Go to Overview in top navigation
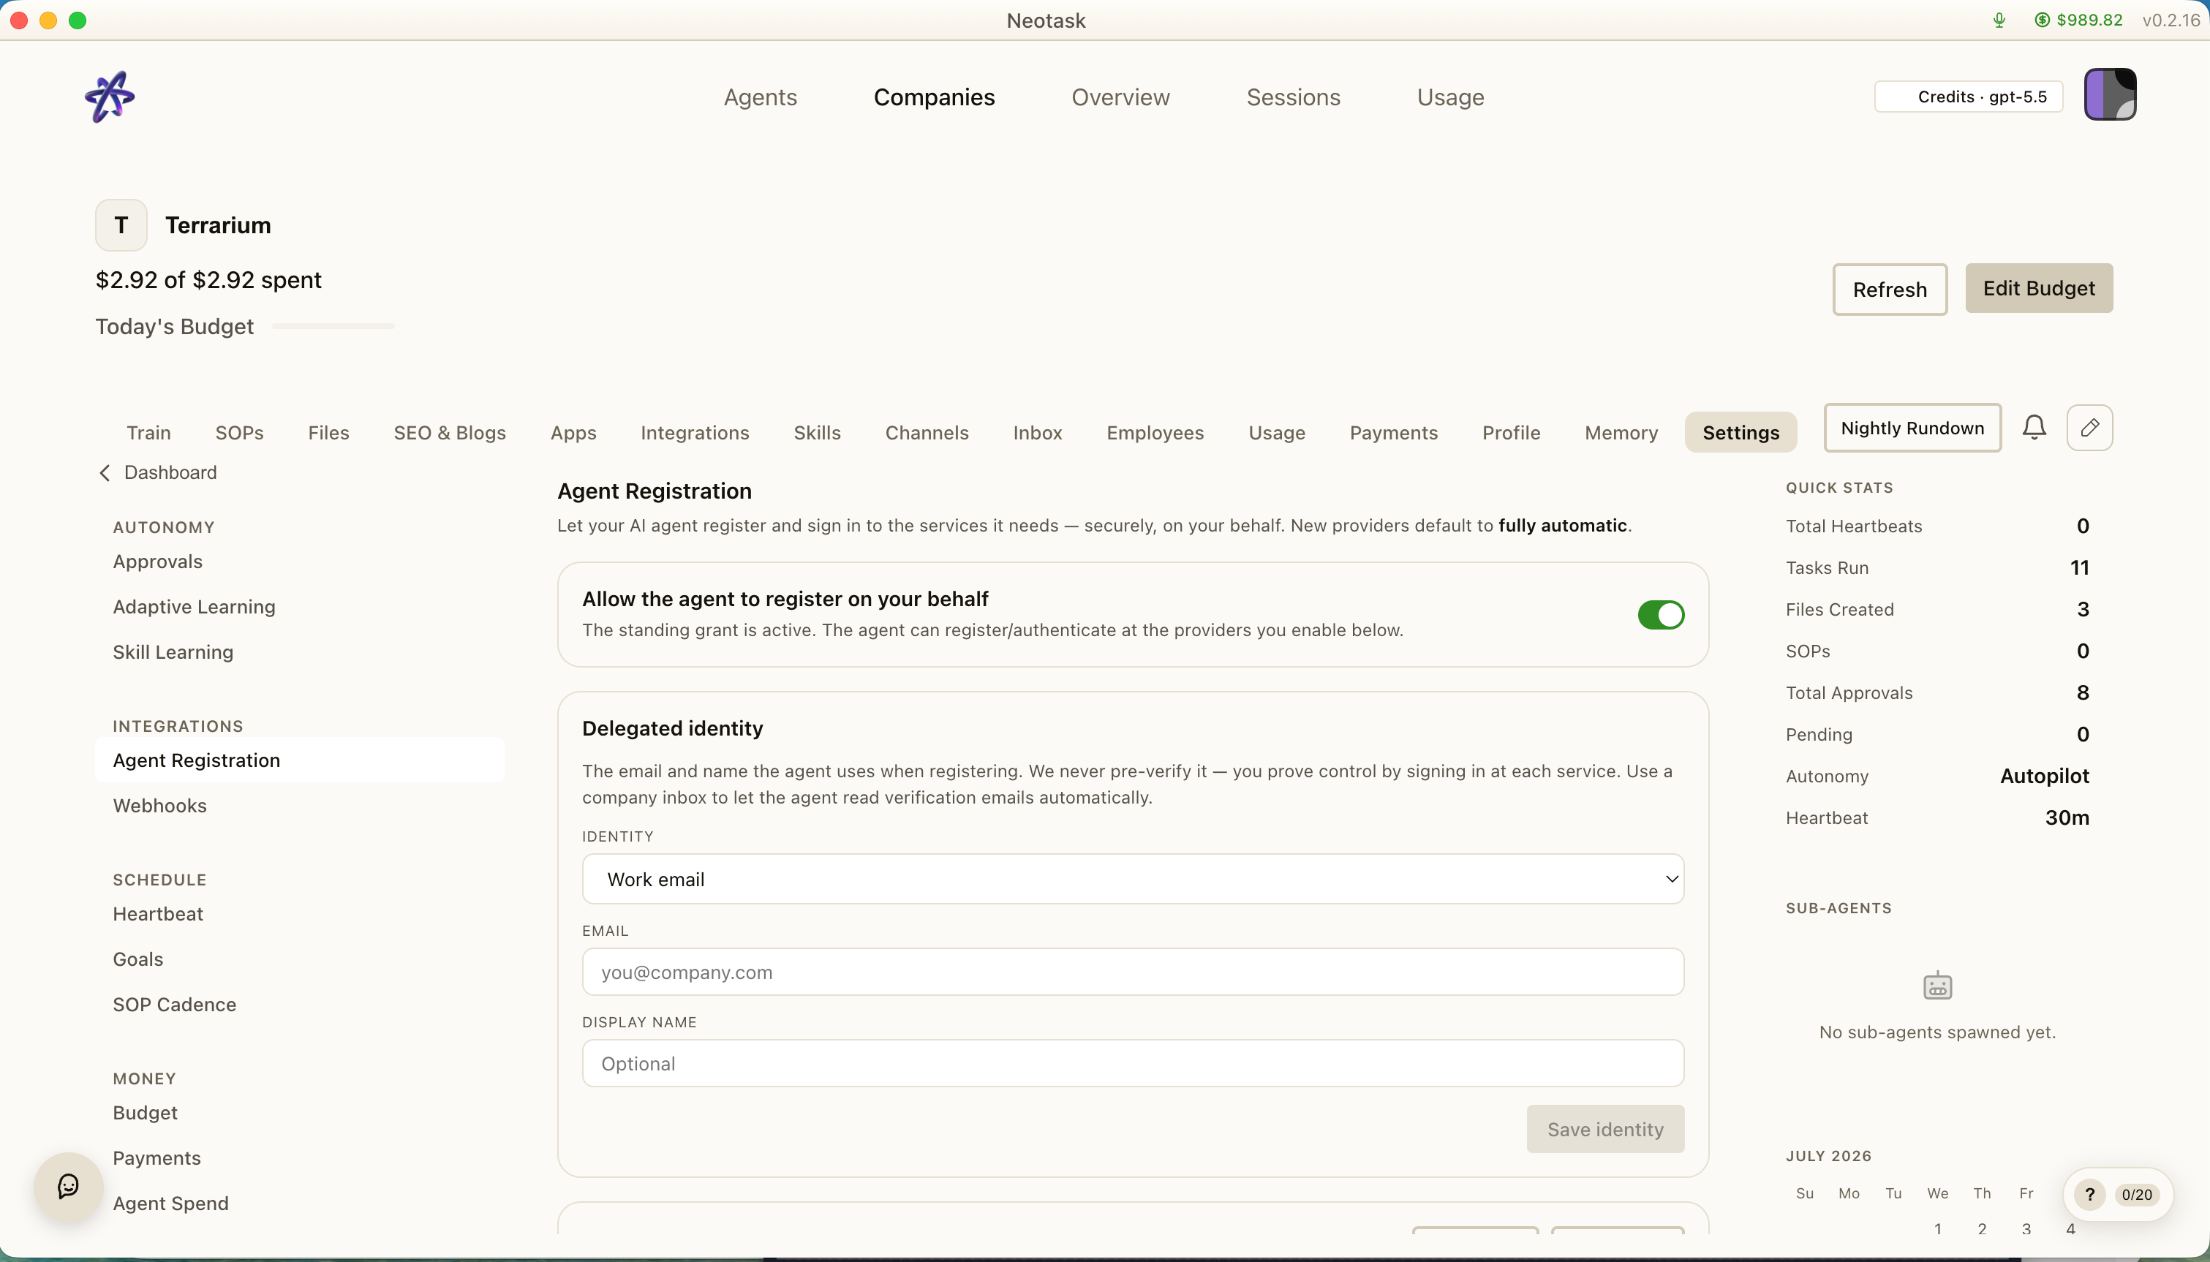2210x1262 pixels. 1120,97
